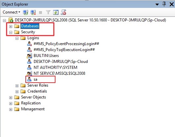This screenshot has width=175, height=137.
Task: Select the NT AUTHORITY\SYSTEM login
Action: [55, 68]
